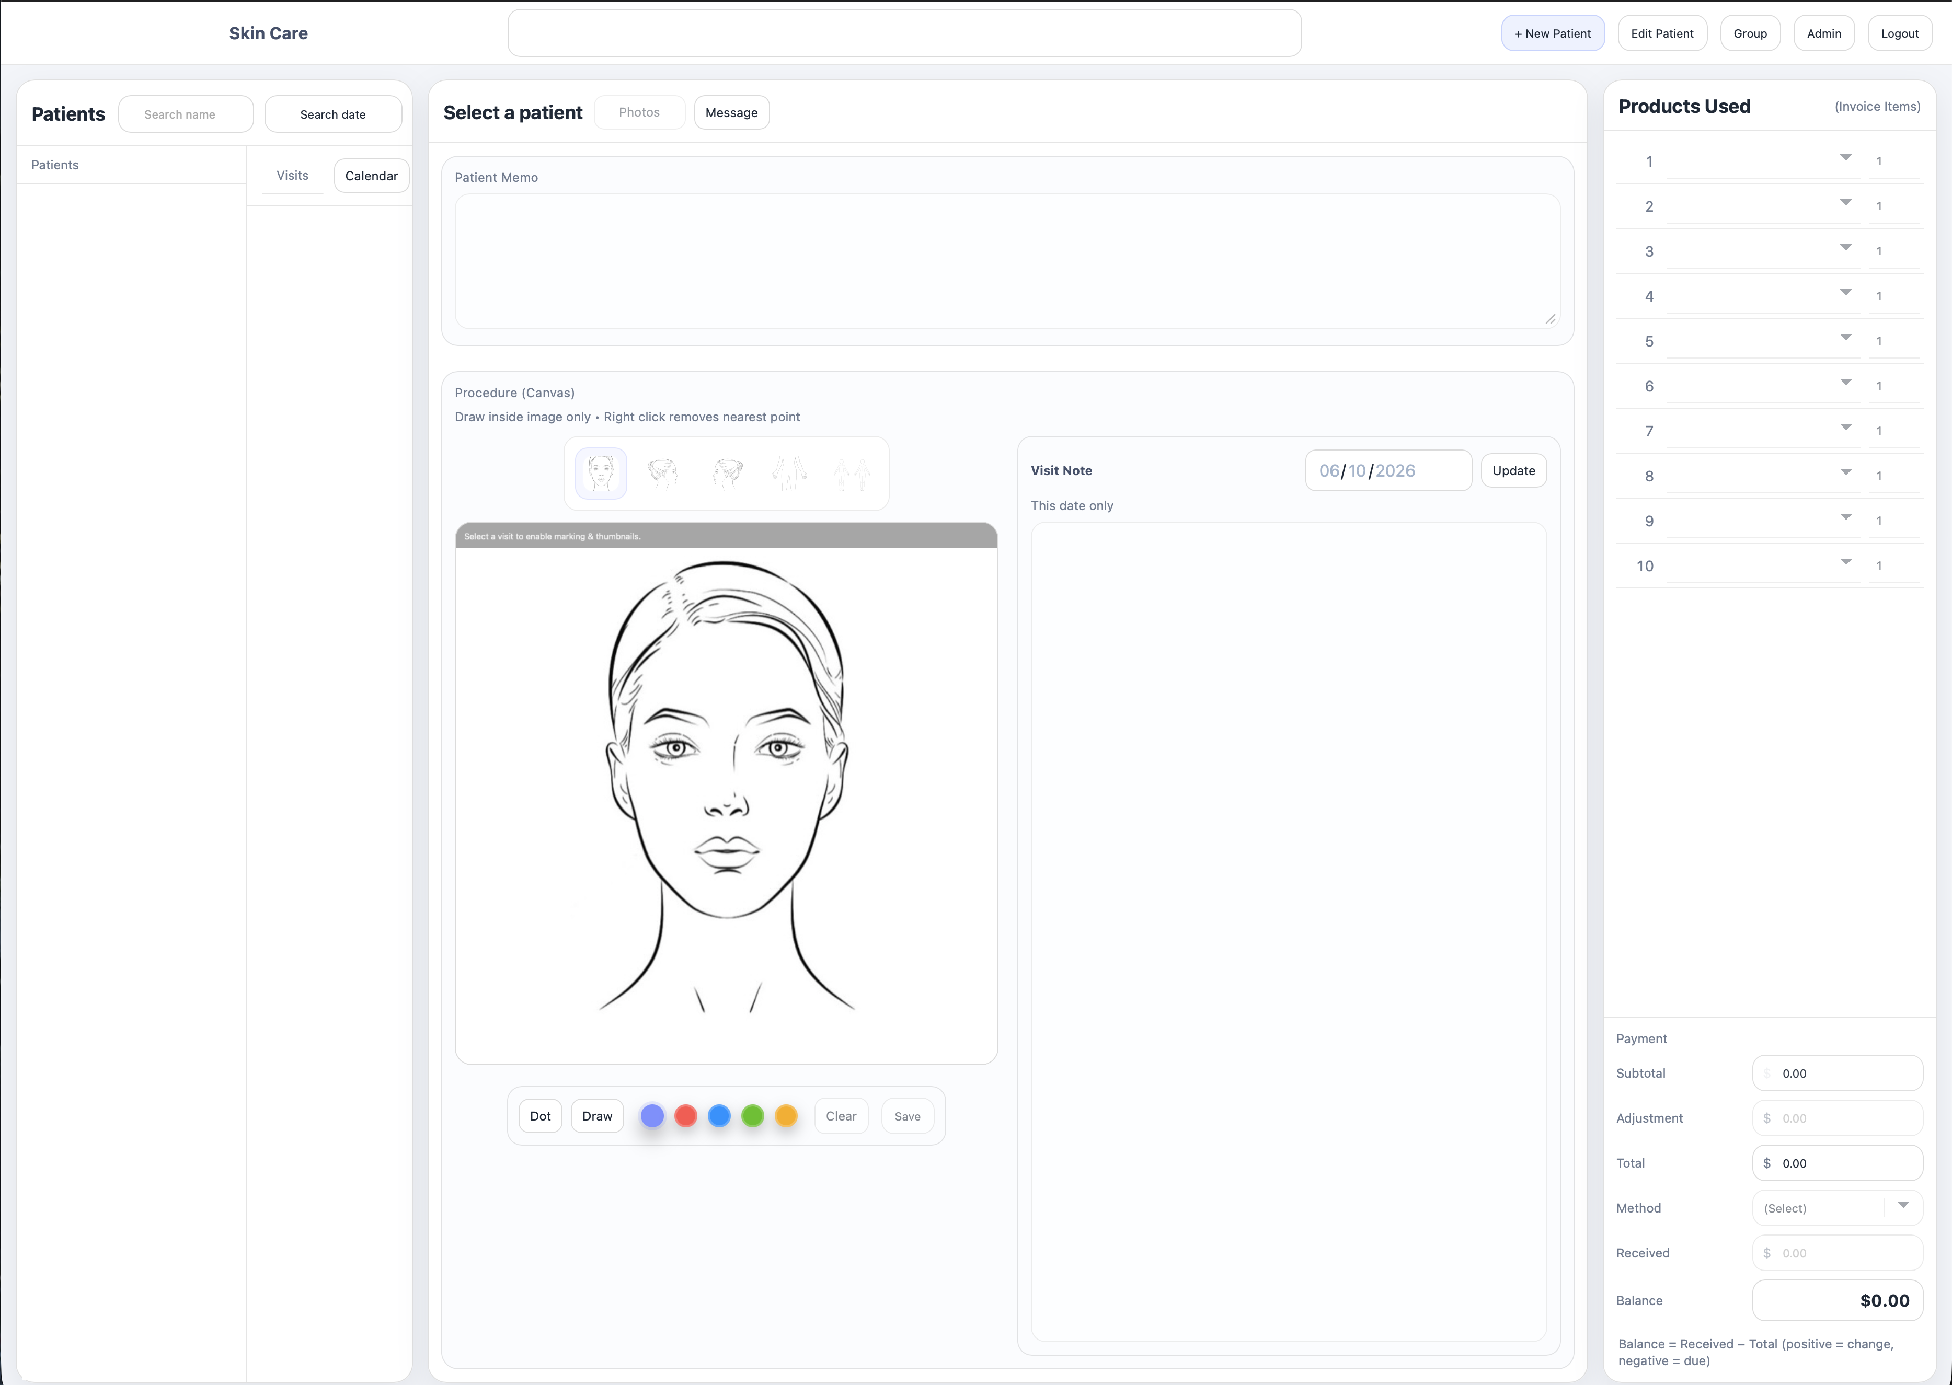Open the Photos tab
Viewport: 1952px width, 1385px height.
[x=639, y=112]
